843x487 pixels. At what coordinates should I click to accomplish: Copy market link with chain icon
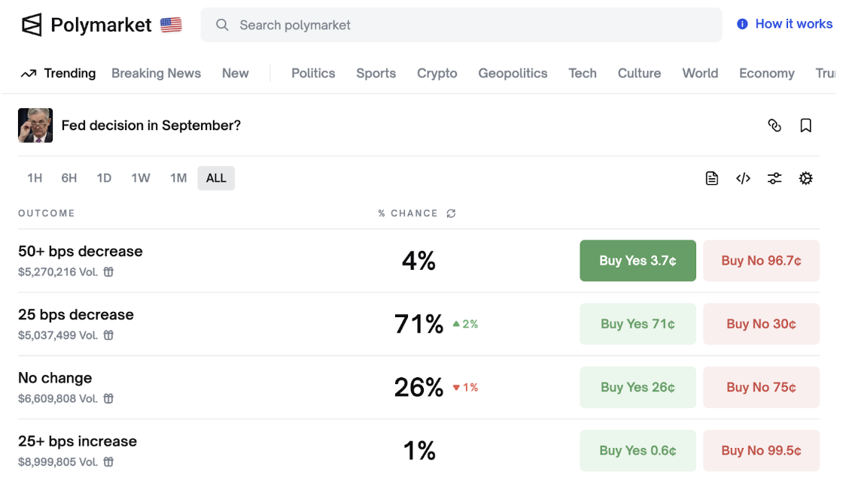[775, 125]
